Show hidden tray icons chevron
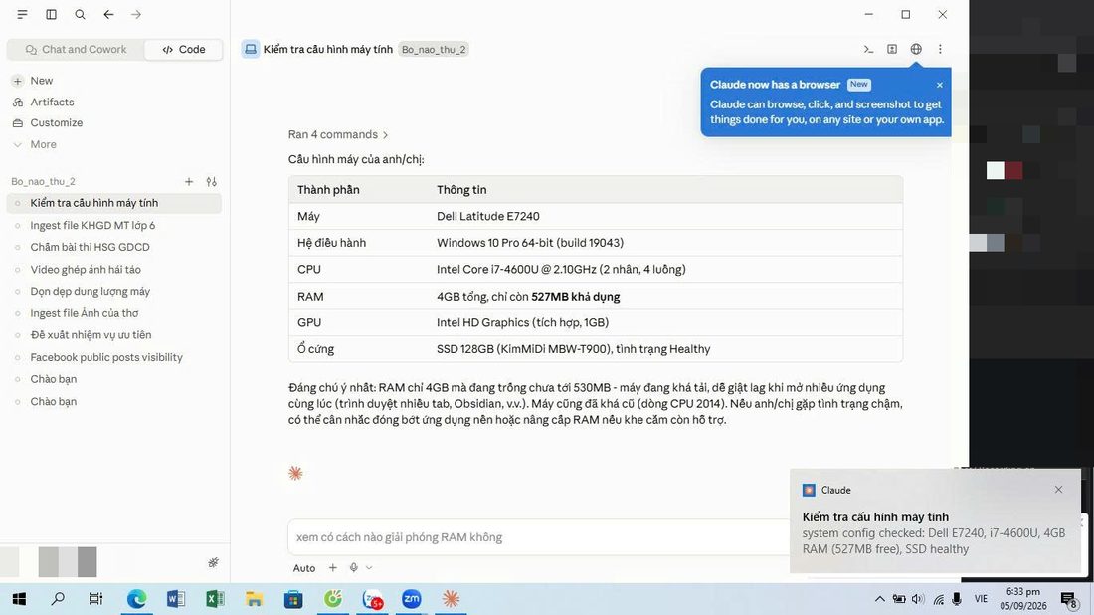Viewport: 1094px width, 615px height. tap(880, 599)
